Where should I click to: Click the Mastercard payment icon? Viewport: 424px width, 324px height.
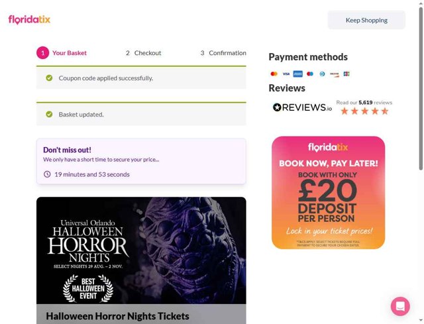pos(274,74)
